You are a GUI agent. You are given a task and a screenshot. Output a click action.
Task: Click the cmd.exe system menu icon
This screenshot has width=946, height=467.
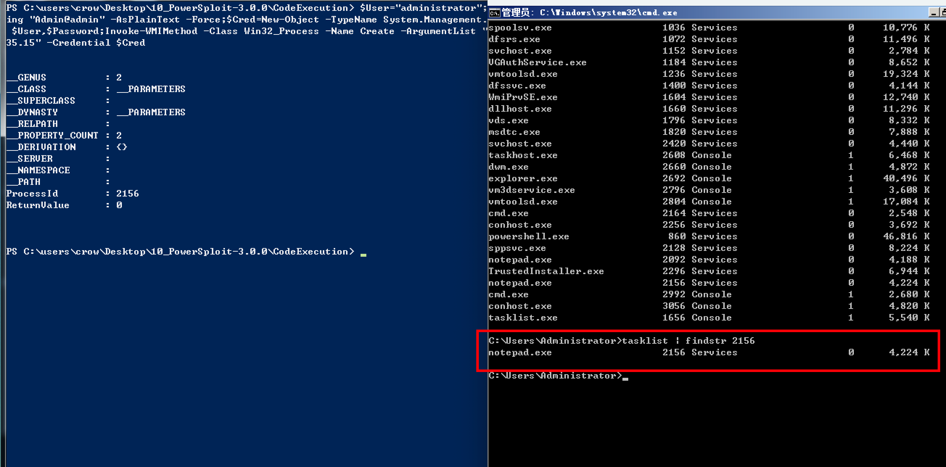(x=495, y=13)
